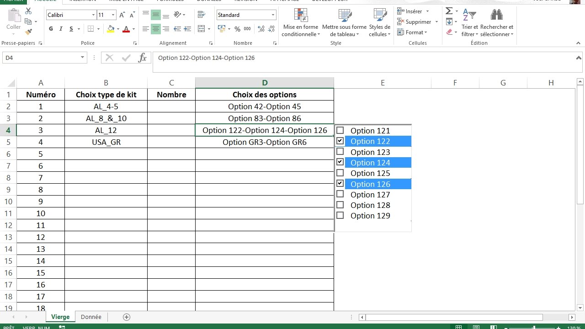The width and height of the screenshot is (585, 329).
Task: Open Styles de cellules gallery
Action: pyautogui.click(x=380, y=22)
